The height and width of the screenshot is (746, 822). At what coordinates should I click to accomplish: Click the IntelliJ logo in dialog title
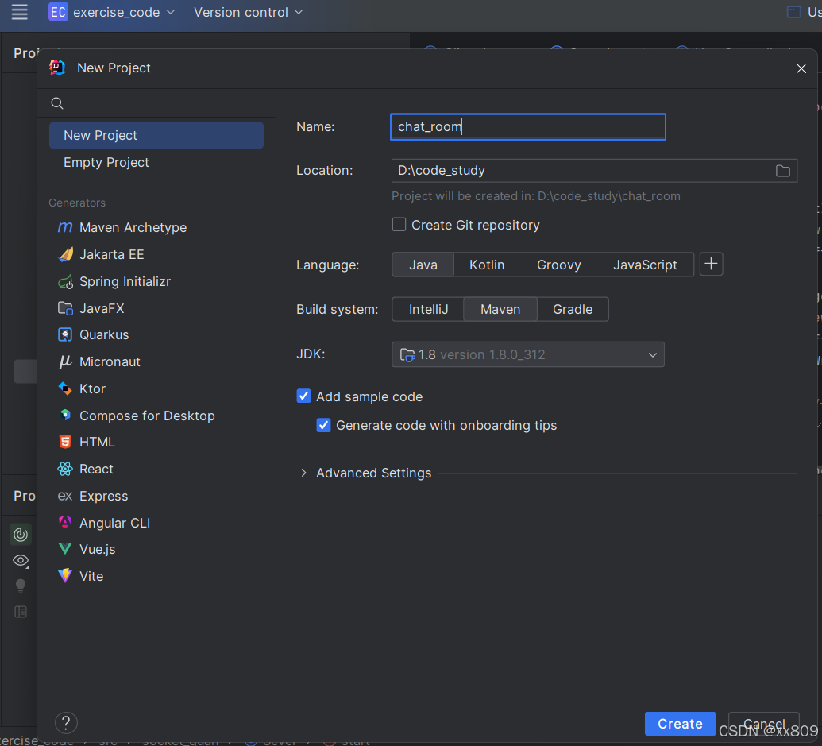point(57,68)
